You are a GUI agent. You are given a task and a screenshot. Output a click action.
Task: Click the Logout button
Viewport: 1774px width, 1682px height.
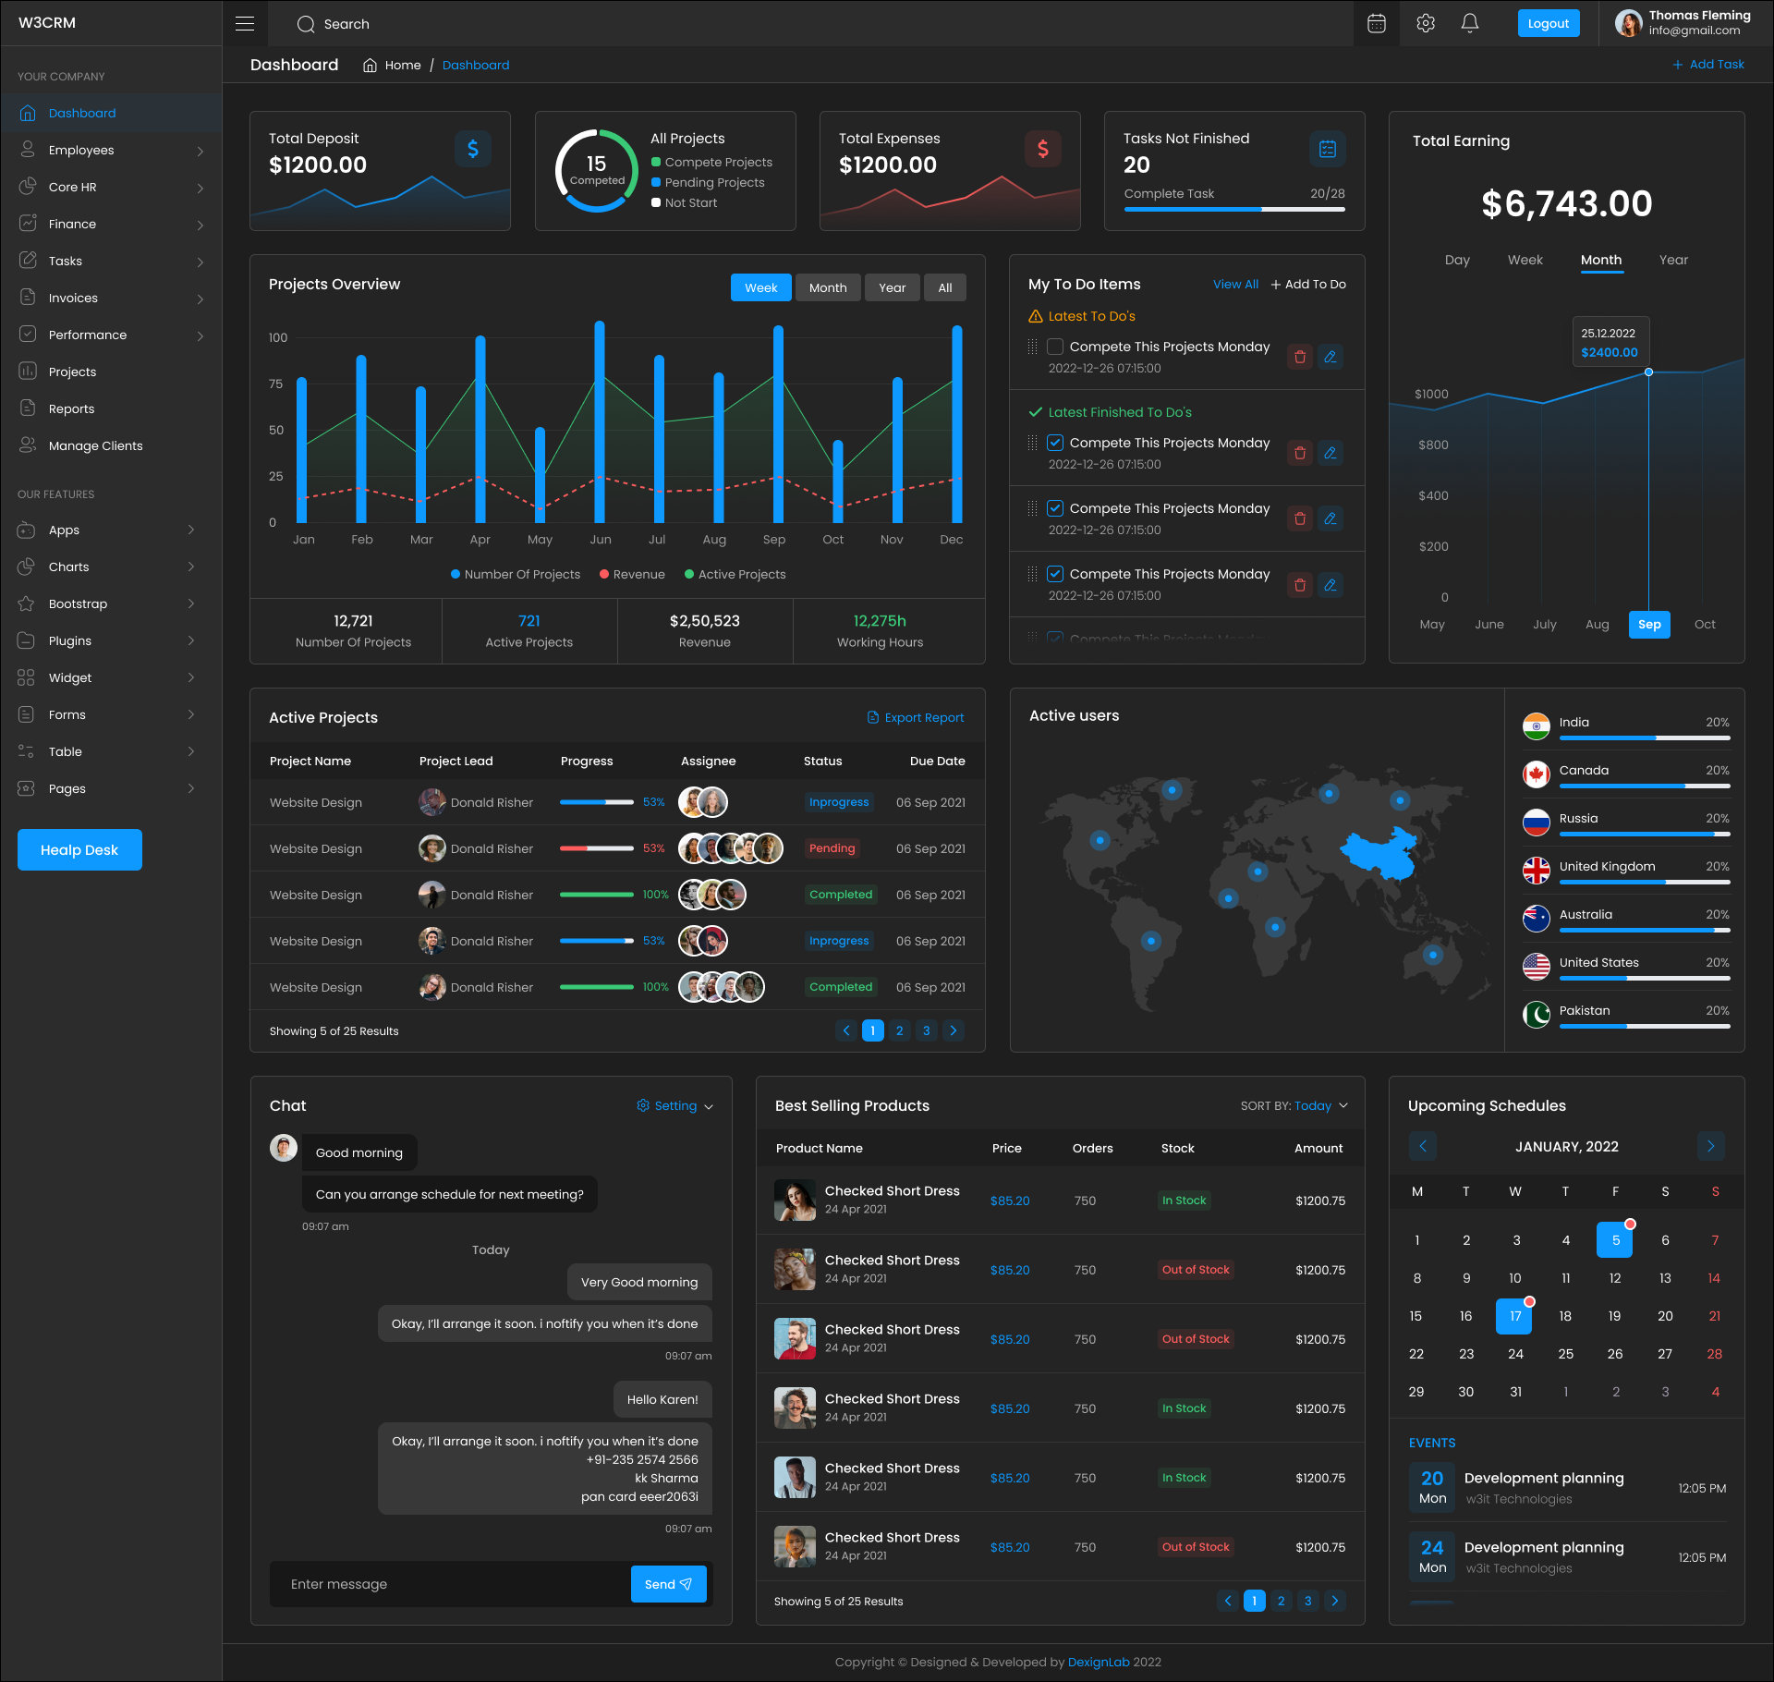[1548, 23]
